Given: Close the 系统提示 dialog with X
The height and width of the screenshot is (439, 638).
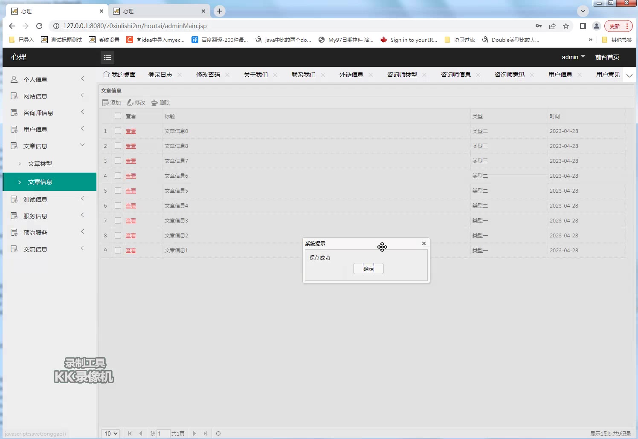Looking at the screenshot, I should (x=423, y=243).
